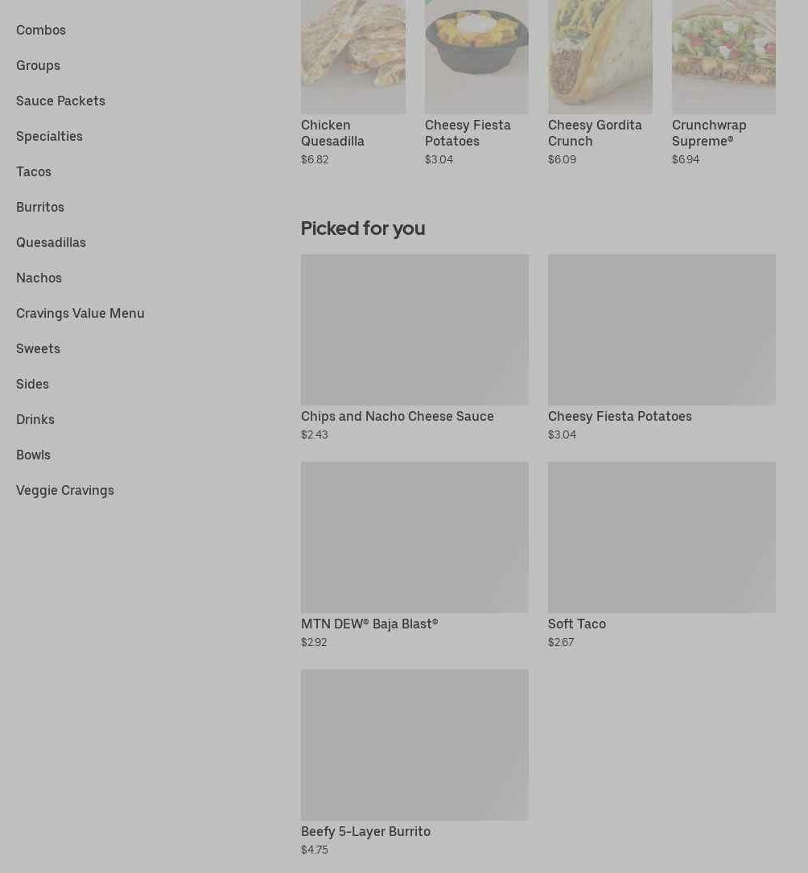Image resolution: width=808 pixels, height=873 pixels.
Task: Click the MTN DEW Baja Blast title
Action: tap(369, 624)
